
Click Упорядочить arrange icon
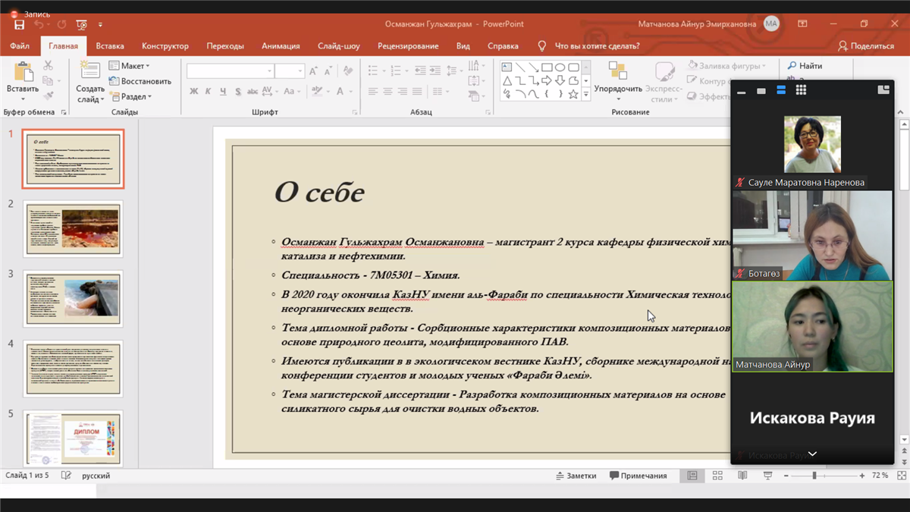(x=617, y=72)
